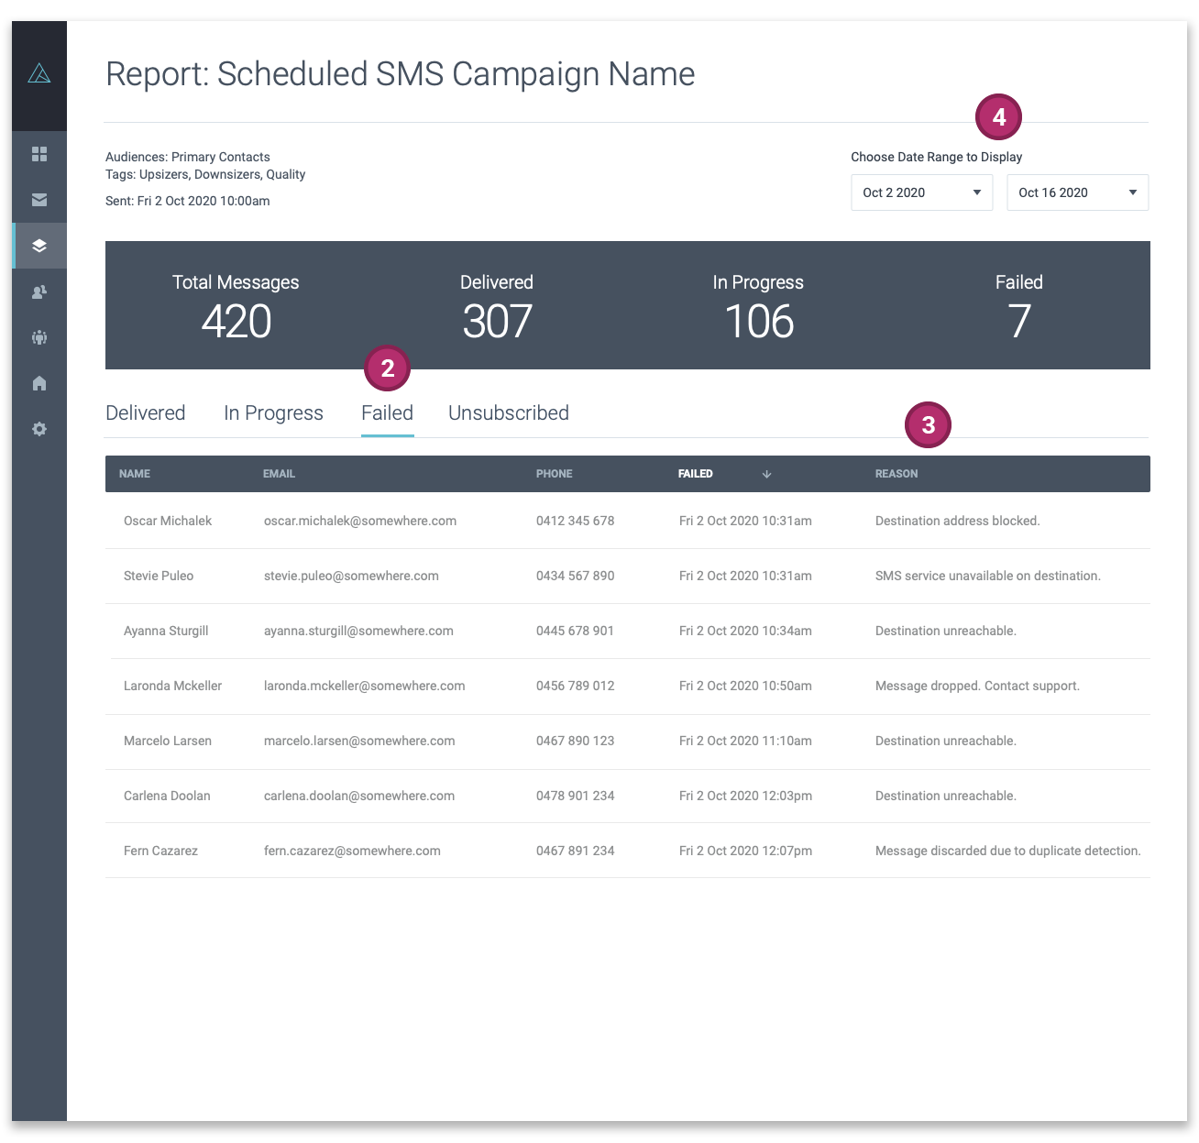Navigate using the home icon in sidebar
Viewport: 1199px width, 1143px height.
pyautogui.click(x=38, y=383)
